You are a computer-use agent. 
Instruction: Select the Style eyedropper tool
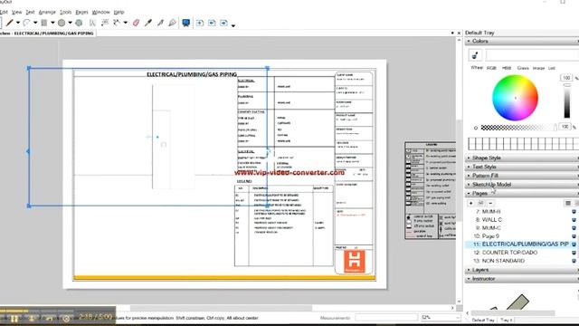point(148,23)
